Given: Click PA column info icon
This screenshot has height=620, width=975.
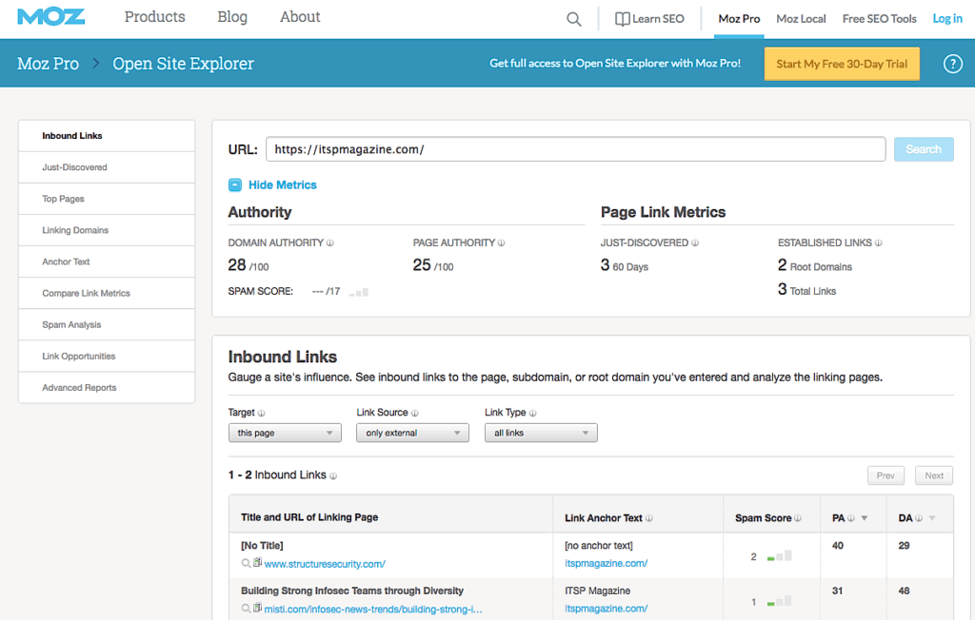Looking at the screenshot, I should click(x=851, y=518).
